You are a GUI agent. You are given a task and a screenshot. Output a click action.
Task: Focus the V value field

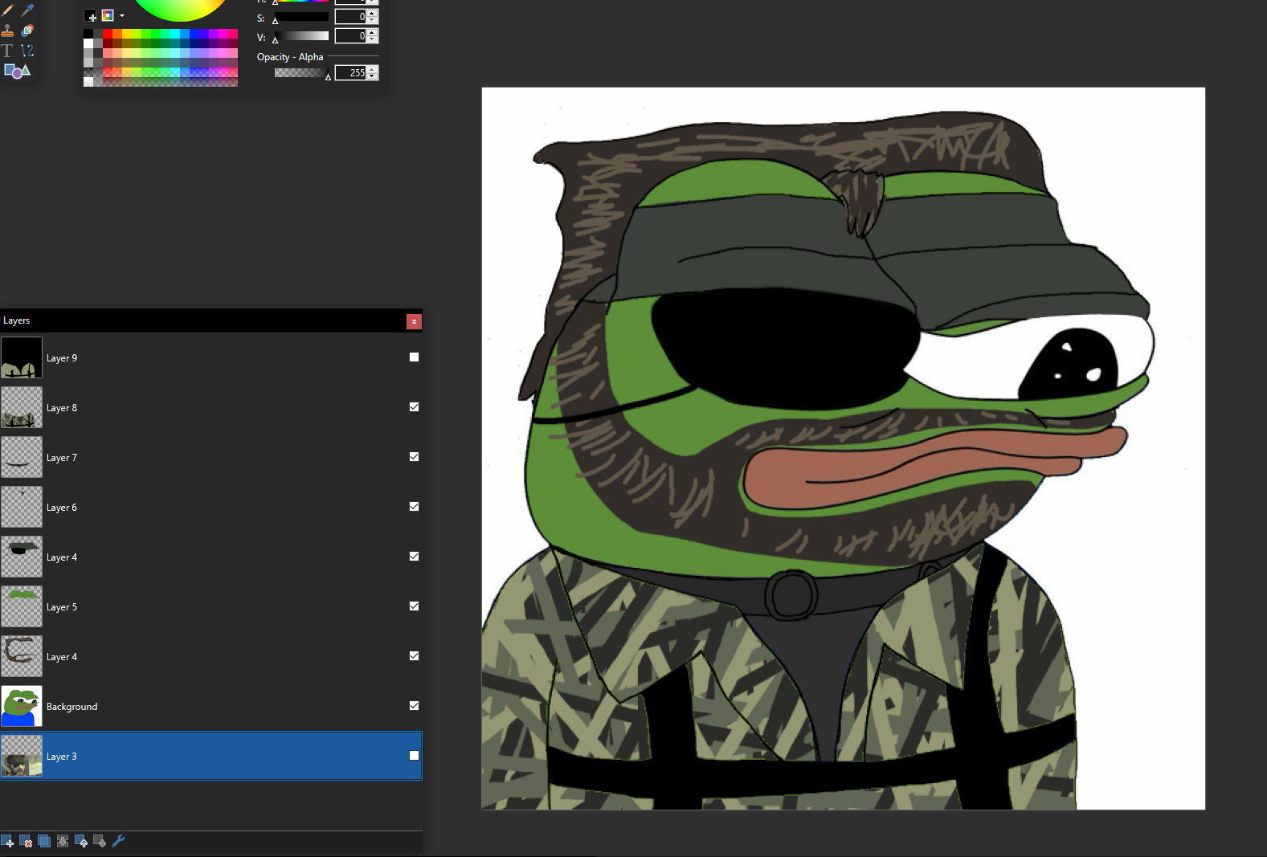coord(350,36)
